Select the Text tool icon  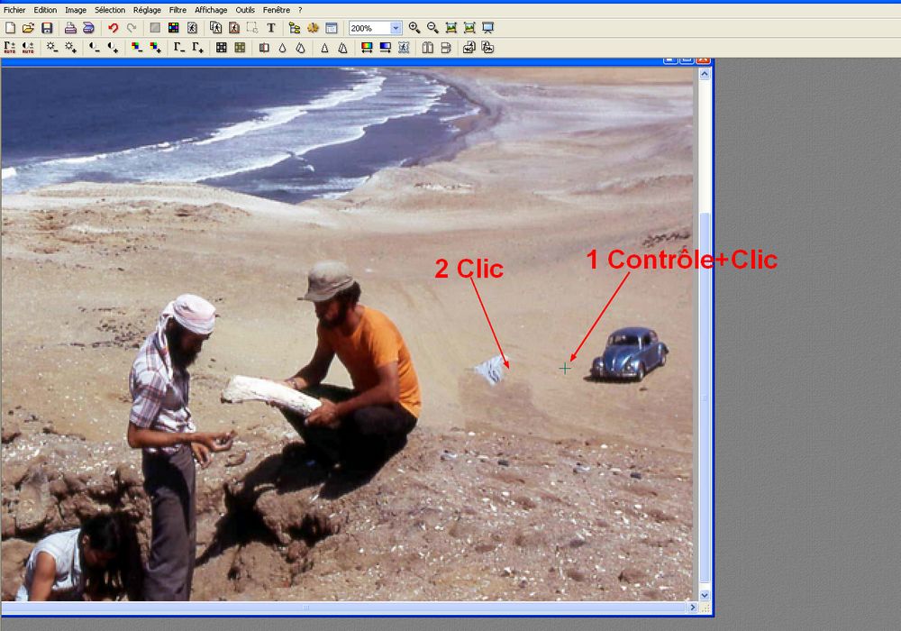coord(270,28)
